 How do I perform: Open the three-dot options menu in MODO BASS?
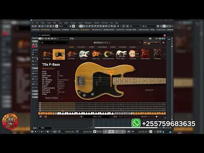pyautogui.click(x=140, y=42)
